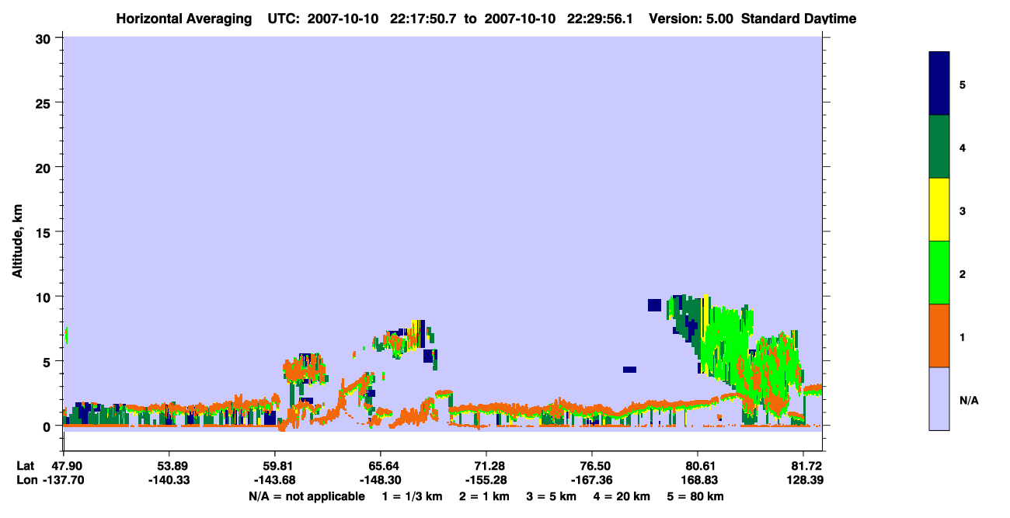Click the longitude value 168.83

pos(698,481)
